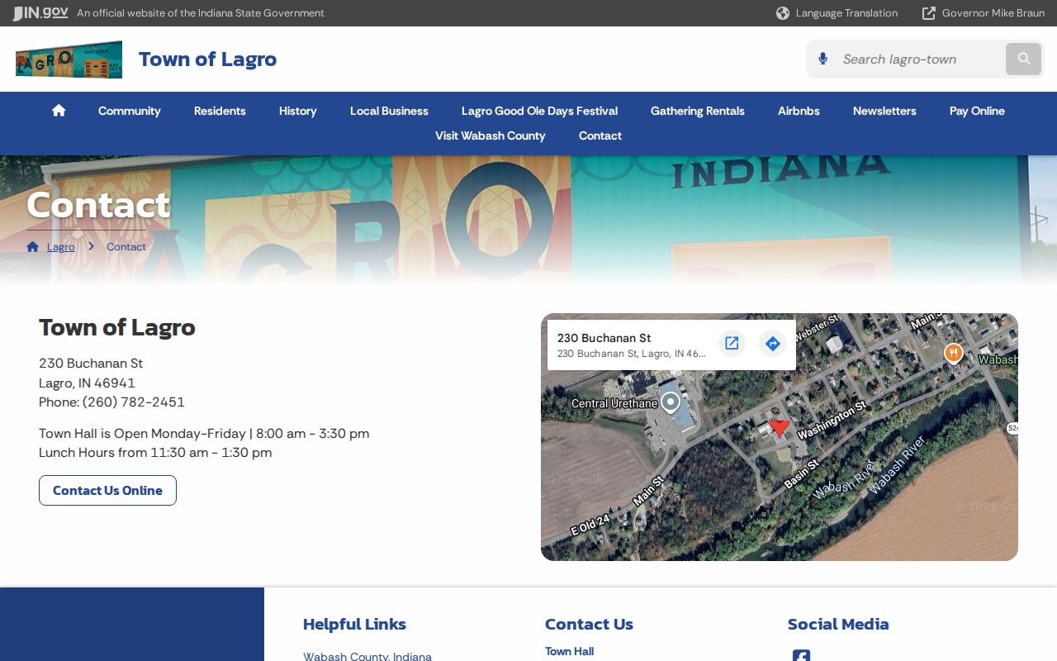1057x661 pixels.
Task: Click the Contact breadcrumb text
Action: [x=126, y=246]
